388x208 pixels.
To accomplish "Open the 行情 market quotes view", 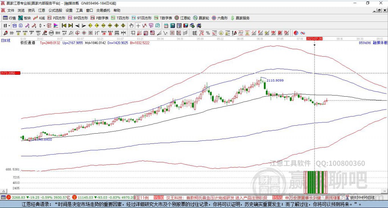I will click(x=9, y=18).
